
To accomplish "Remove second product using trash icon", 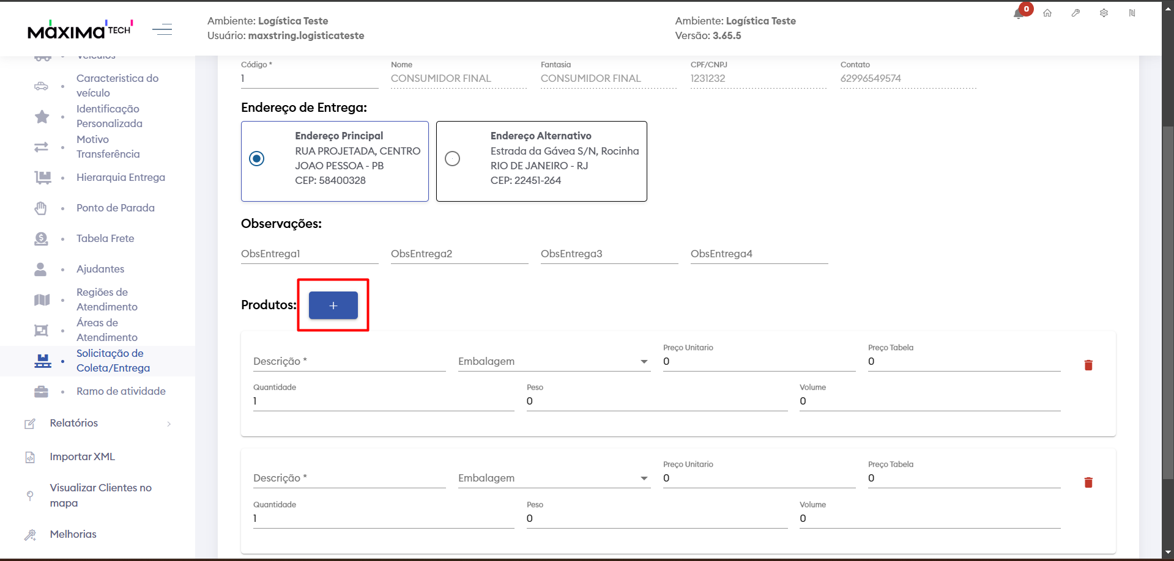I will coord(1088,482).
